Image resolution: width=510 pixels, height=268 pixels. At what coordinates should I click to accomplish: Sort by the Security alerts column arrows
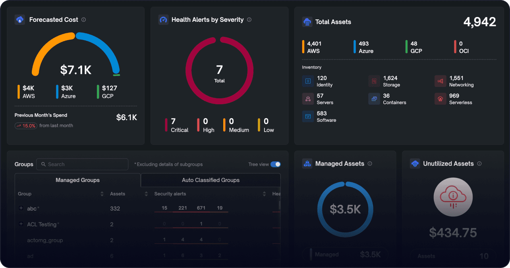[264, 194]
